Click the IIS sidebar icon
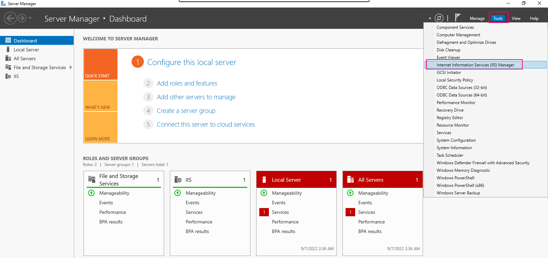The image size is (548, 258). click(x=8, y=76)
